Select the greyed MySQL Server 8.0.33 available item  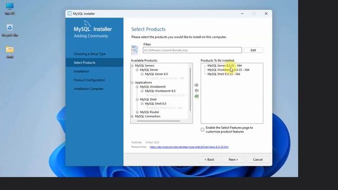167,78
